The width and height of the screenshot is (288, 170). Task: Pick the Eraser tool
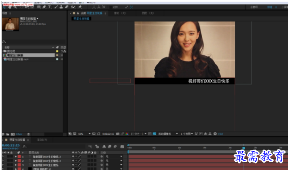tap(67, 7)
